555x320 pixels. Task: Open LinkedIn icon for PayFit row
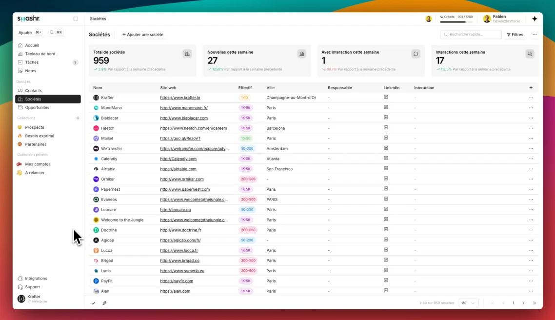(x=386, y=280)
